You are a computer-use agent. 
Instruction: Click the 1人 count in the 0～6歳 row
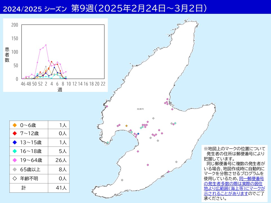pos(63,125)
